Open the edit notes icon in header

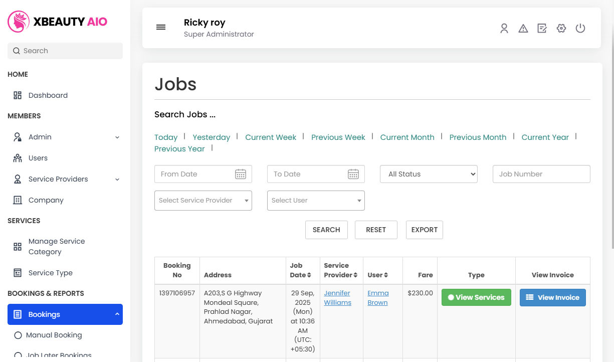pos(542,28)
